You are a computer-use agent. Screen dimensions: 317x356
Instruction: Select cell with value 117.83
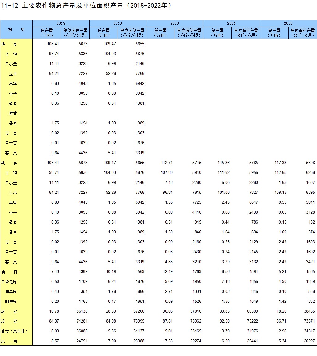coord(280,163)
